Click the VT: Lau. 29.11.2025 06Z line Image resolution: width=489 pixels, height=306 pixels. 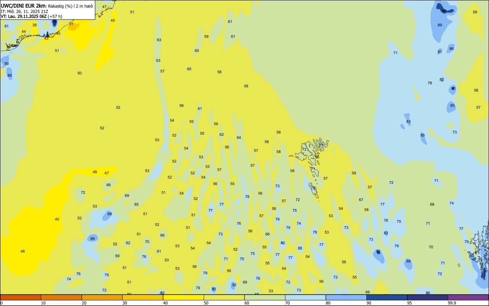[31, 16]
